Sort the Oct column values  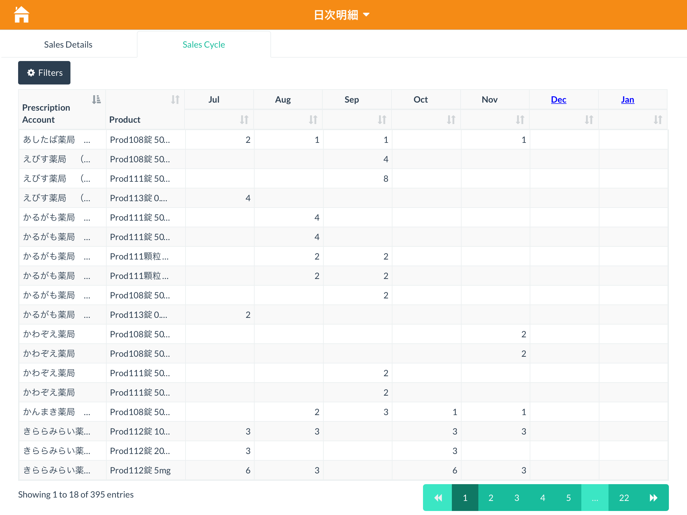coord(451,120)
